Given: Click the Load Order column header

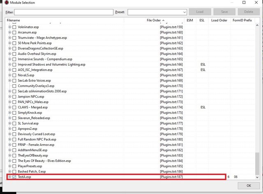Looking at the screenshot, I should pyautogui.click(x=219, y=20).
